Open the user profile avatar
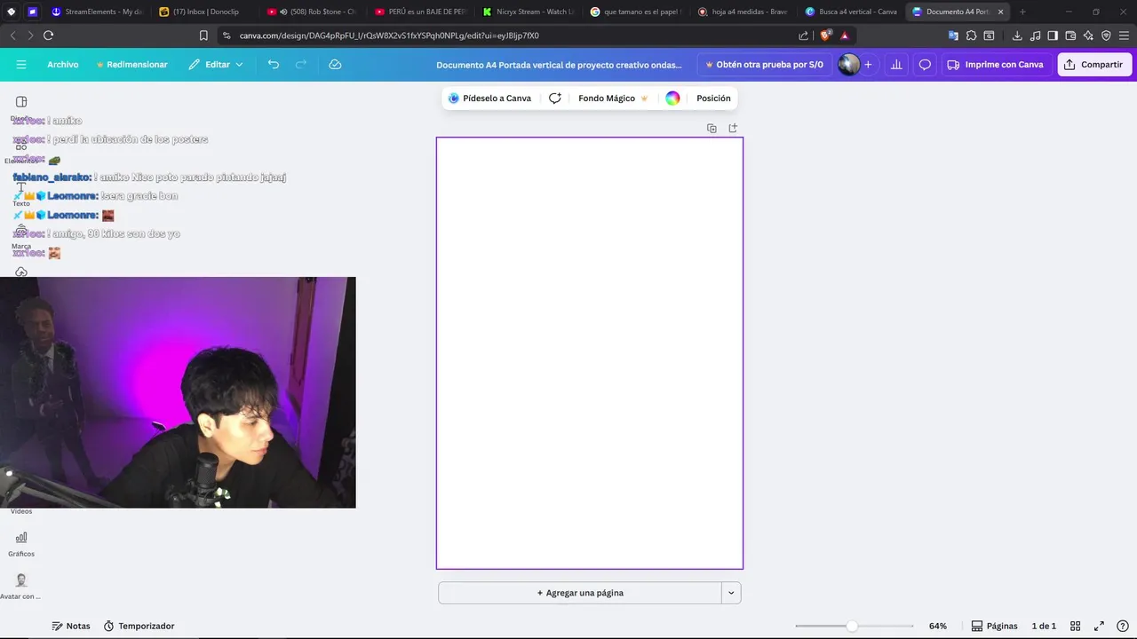The height and width of the screenshot is (639, 1137). point(848,65)
